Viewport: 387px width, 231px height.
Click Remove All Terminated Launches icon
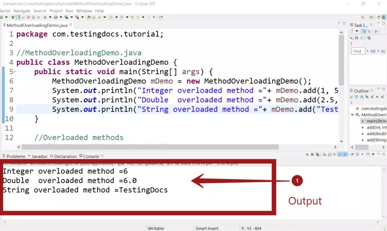(x=317, y=155)
